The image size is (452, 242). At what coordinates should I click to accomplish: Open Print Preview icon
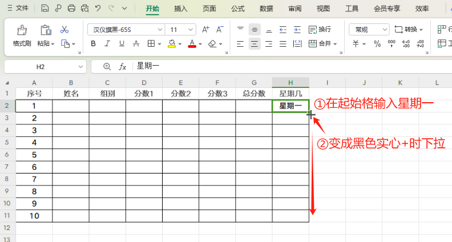(x=84, y=9)
